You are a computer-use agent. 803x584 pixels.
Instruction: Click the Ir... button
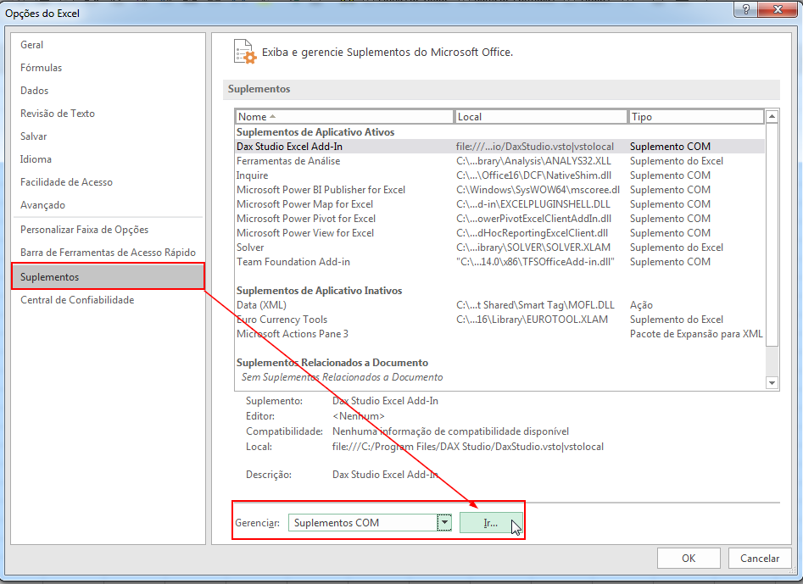coord(490,522)
